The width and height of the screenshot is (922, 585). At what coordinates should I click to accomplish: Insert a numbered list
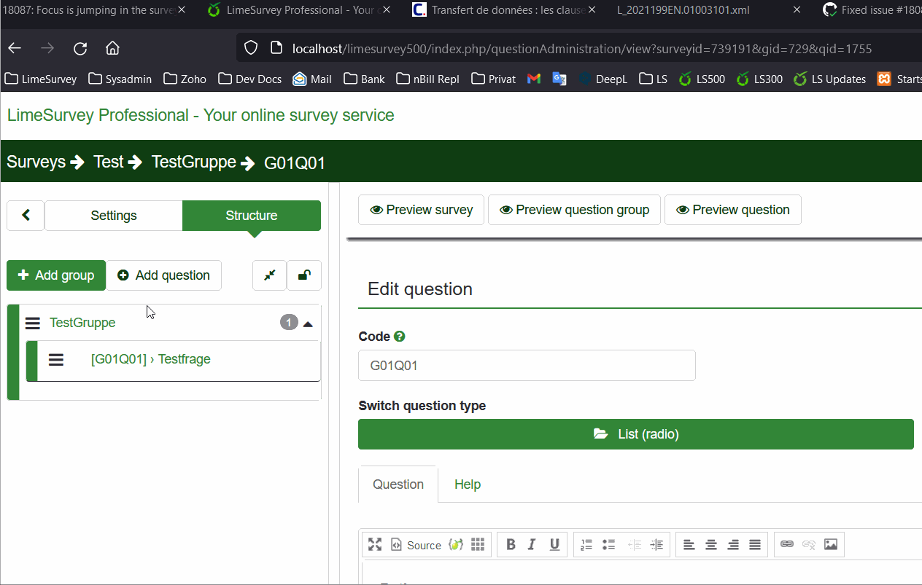(586, 544)
